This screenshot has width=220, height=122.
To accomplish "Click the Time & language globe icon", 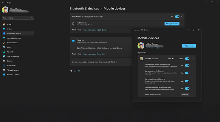I will (x=4, y=56).
